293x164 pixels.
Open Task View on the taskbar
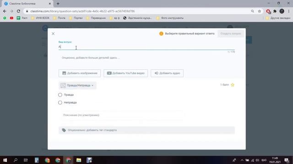click(26, 160)
